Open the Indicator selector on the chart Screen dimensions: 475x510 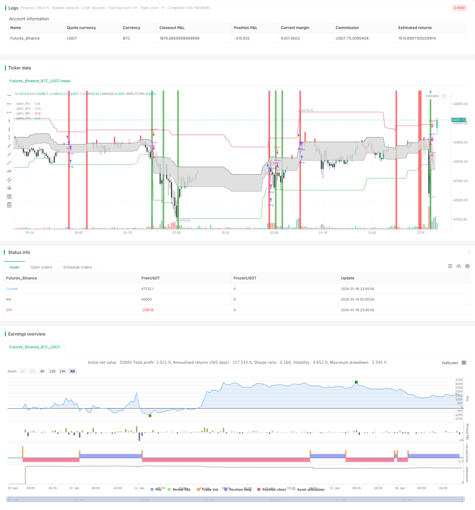(x=432, y=96)
